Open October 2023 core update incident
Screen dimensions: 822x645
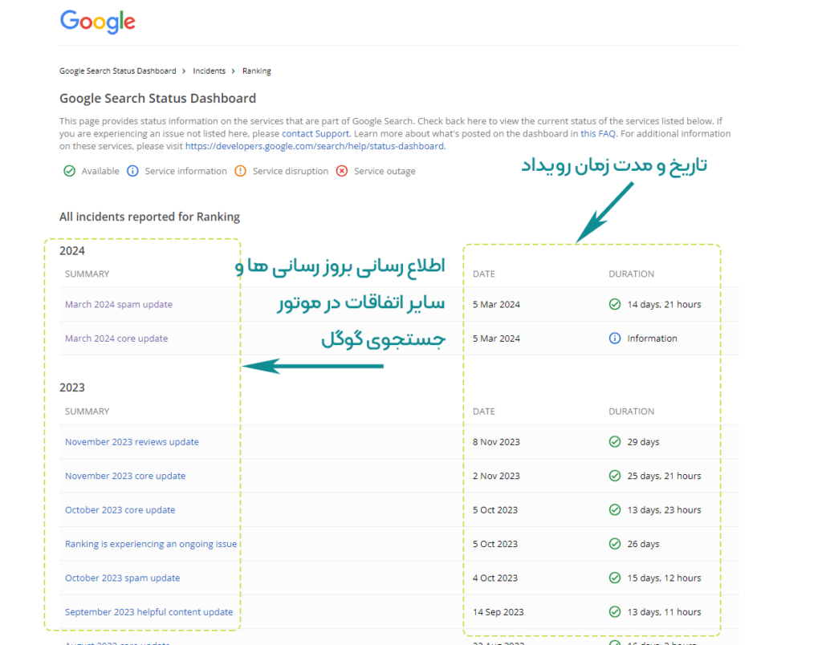coord(120,509)
